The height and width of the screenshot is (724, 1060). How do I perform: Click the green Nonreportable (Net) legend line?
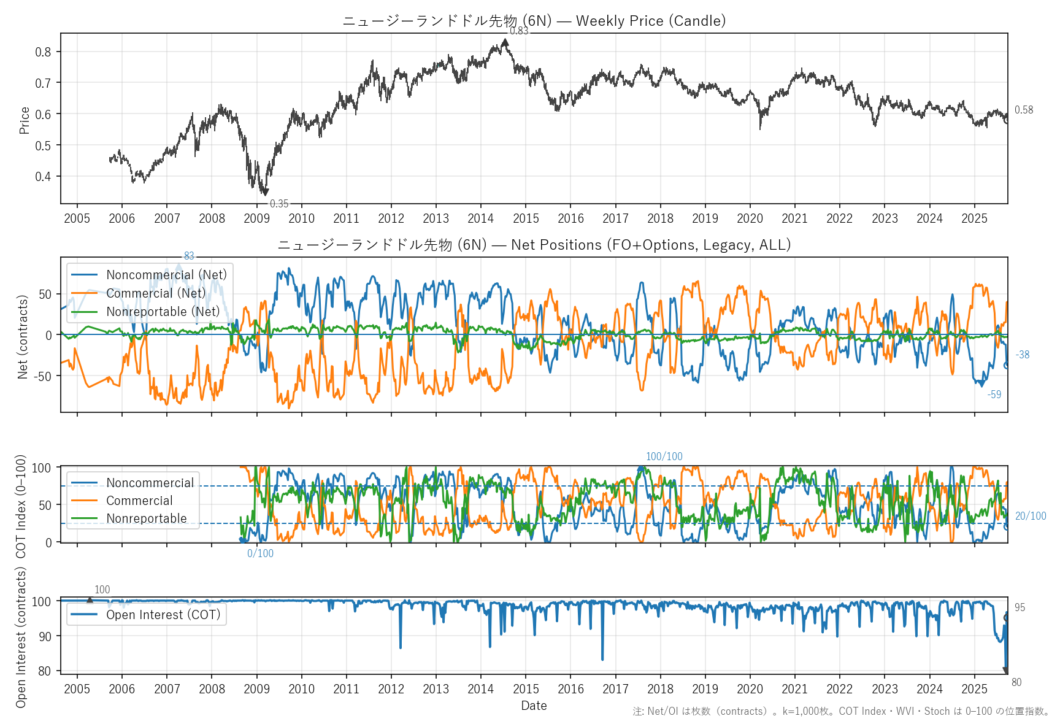pyautogui.click(x=85, y=312)
